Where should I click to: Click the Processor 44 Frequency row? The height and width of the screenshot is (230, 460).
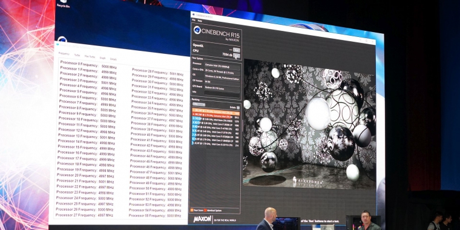tap(156, 157)
